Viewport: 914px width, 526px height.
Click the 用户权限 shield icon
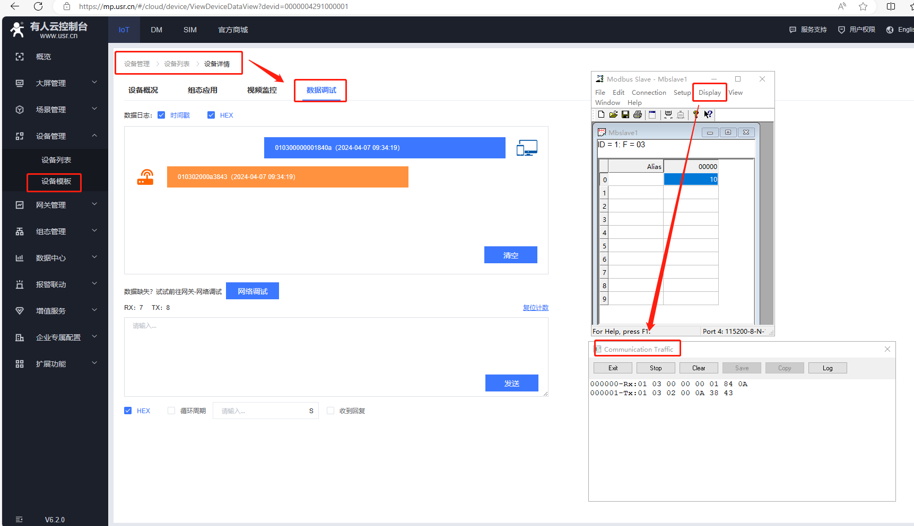pyautogui.click(x=841, y=30)
